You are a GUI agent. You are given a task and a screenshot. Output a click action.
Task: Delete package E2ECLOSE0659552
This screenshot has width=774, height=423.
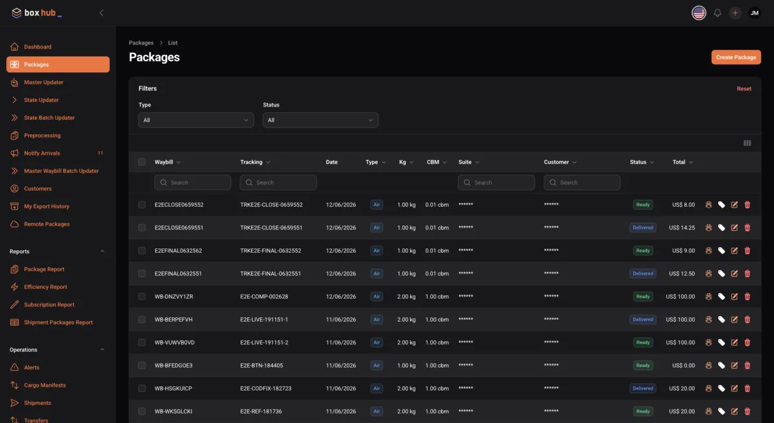pos(748,205)
